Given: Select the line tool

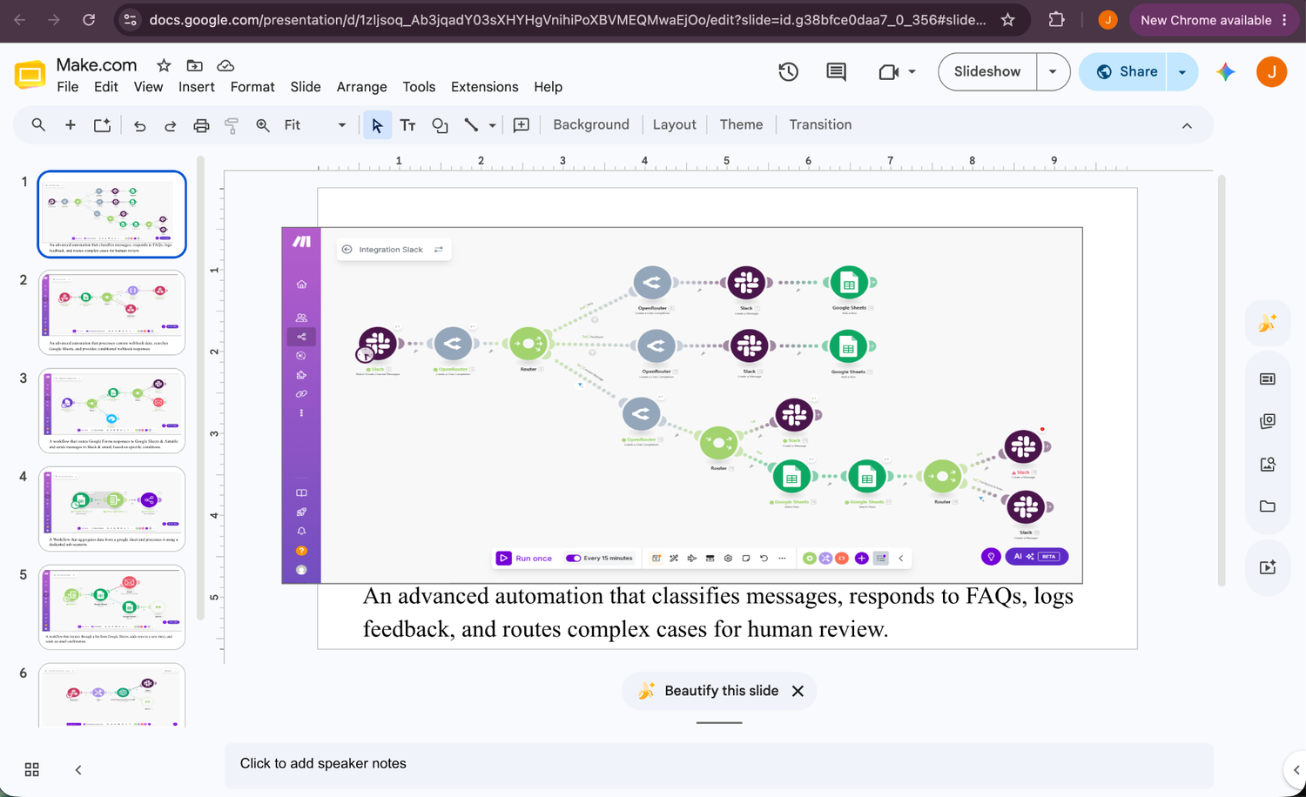Looking at the screenshot, I should tap(471, 125).
